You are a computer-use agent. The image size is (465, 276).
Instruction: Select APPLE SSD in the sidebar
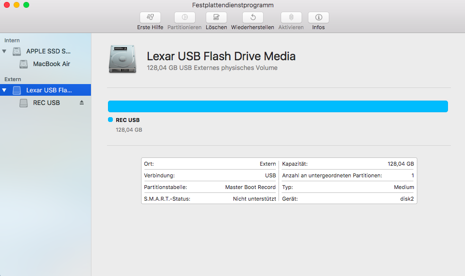[48, 51]
